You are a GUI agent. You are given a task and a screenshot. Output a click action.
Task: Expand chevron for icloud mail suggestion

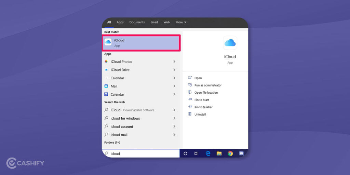coord(174,135)
